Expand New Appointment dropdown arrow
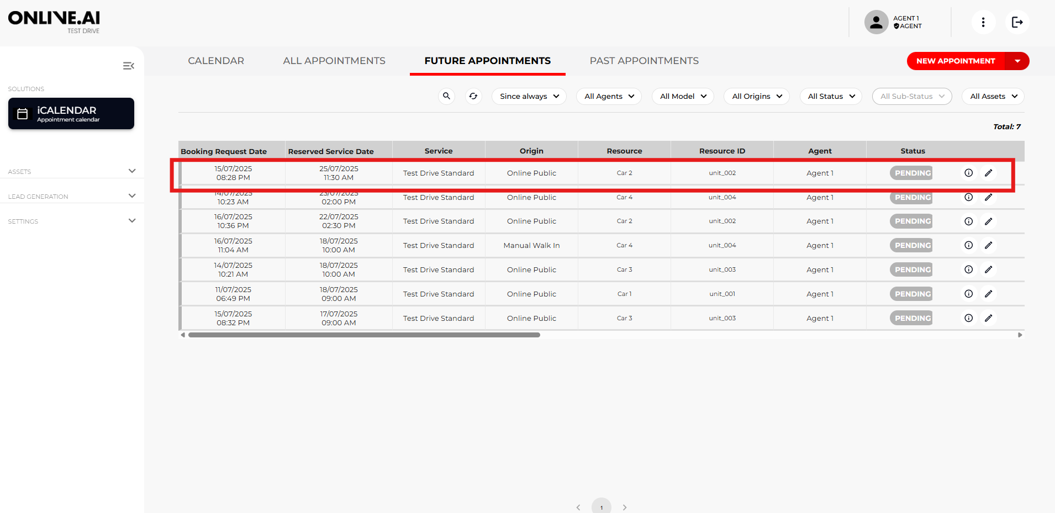Viewport: 1055px width, 513px height. (x=1017, y=61)
